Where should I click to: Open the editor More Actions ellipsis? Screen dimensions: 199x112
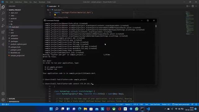[x=196, y=6]
